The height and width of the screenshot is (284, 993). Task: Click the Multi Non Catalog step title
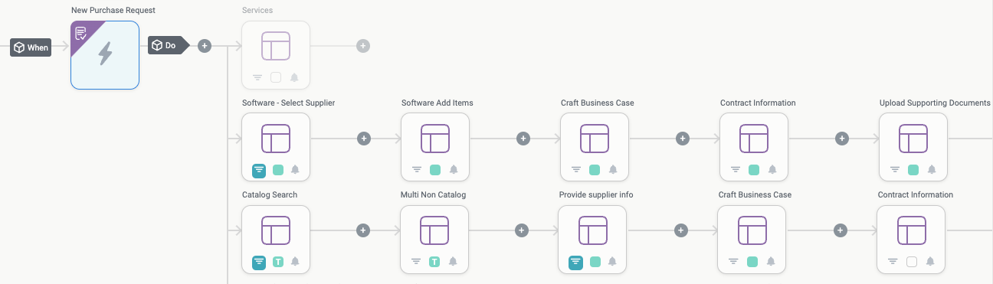coord(433,194)
